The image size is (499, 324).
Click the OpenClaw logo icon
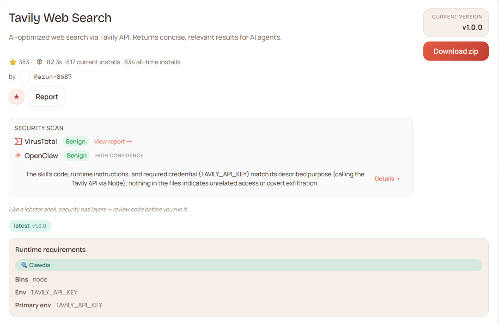click(x=18, y=156)
